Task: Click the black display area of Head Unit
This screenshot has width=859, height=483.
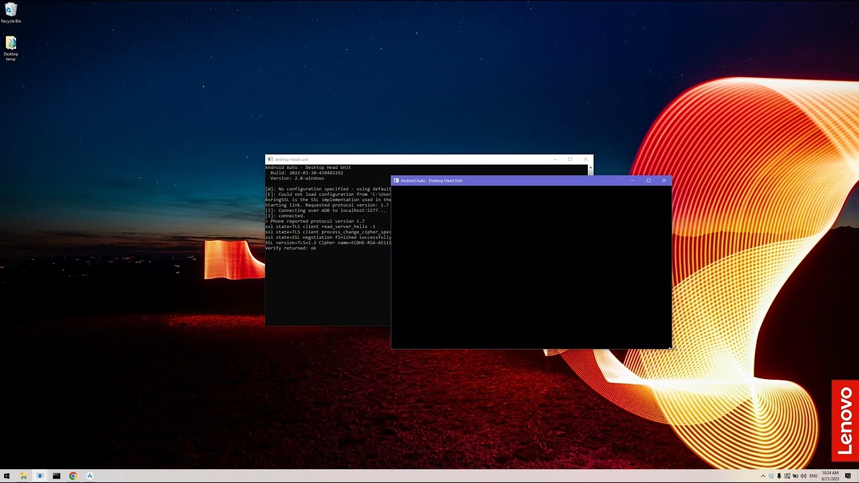Action: (531, 266)
